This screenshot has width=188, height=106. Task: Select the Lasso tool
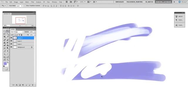point(5,34)
